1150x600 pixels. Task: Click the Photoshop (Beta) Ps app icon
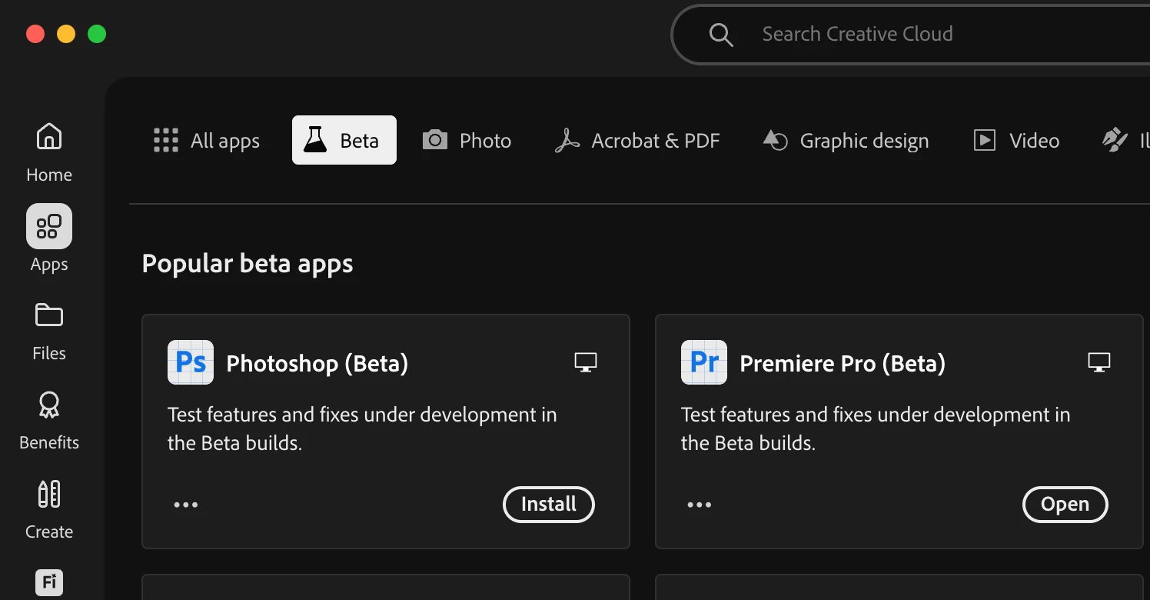click(191, 362)
